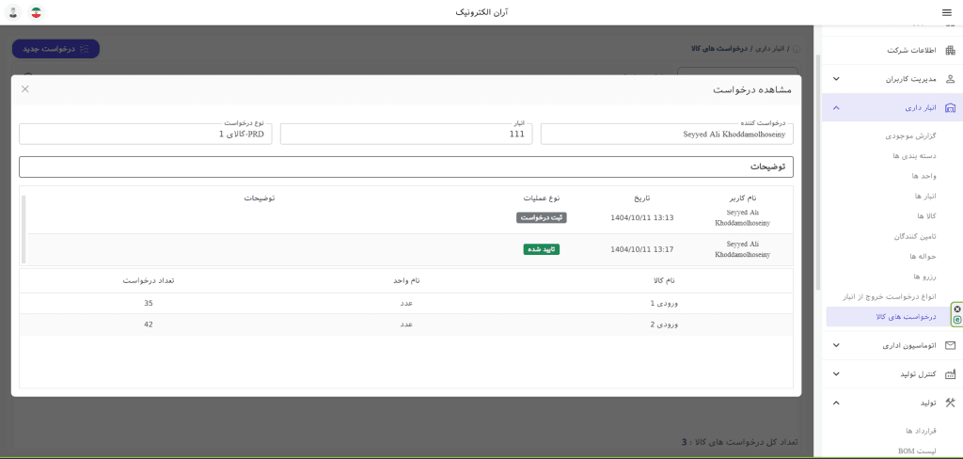
Task: Click the تعداد درخواست column header
Action: [148, 280]
